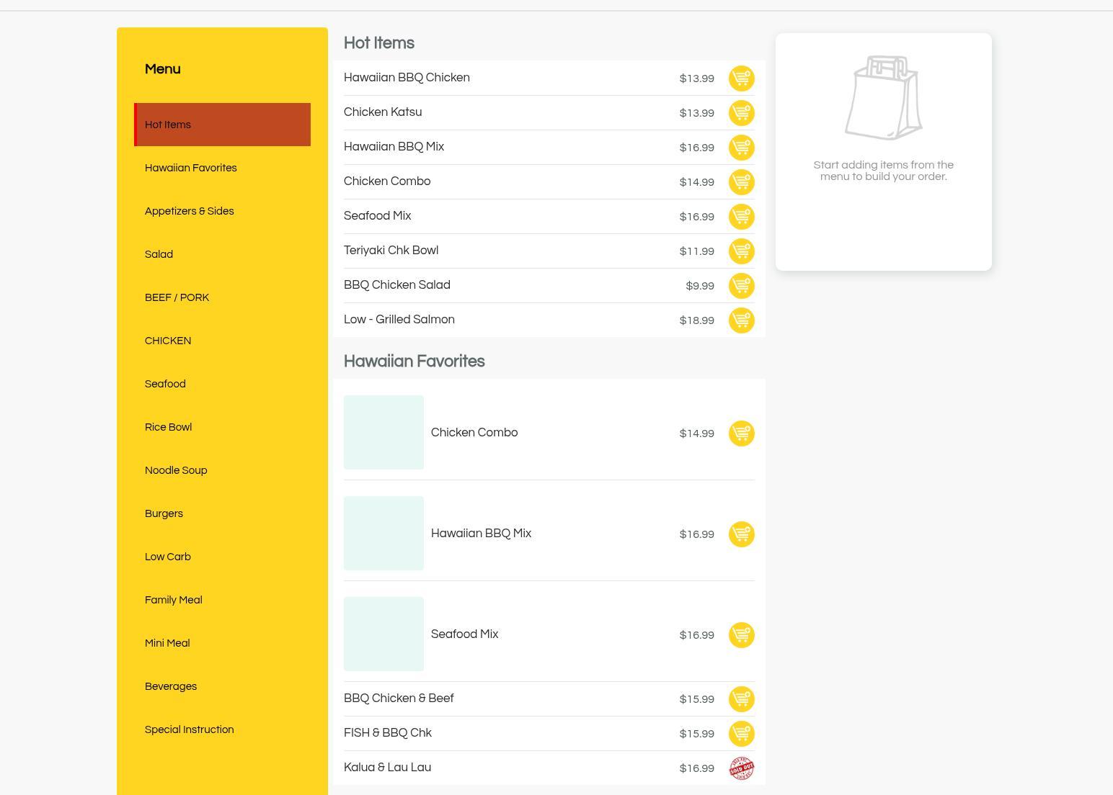Click sold out stamp on Kalua & Lau Lau
1113x795 pixels.
point(741,768)
